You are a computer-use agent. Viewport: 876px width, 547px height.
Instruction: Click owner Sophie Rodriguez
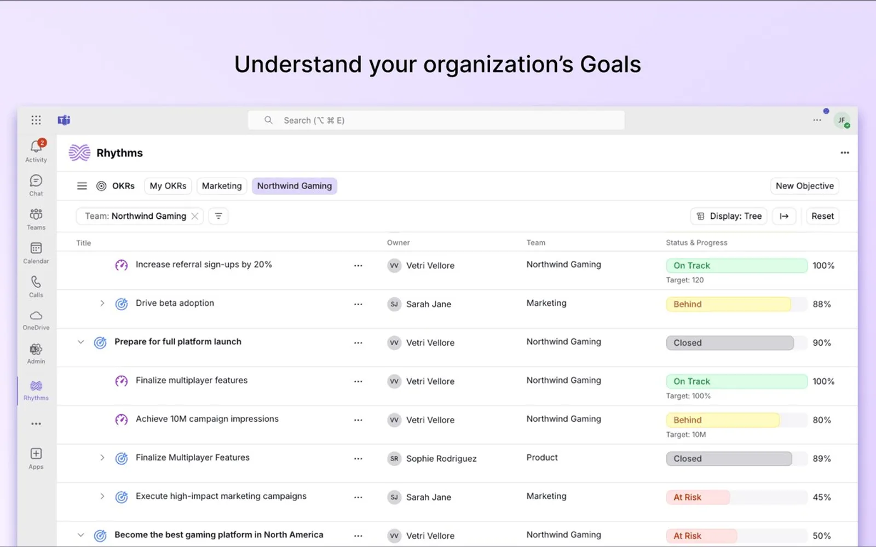point(432,459)
